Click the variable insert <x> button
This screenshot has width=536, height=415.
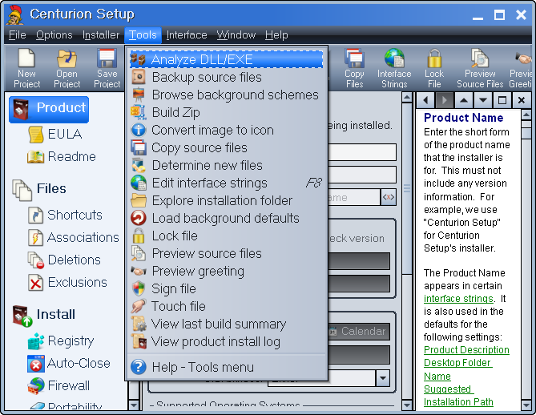389,197
